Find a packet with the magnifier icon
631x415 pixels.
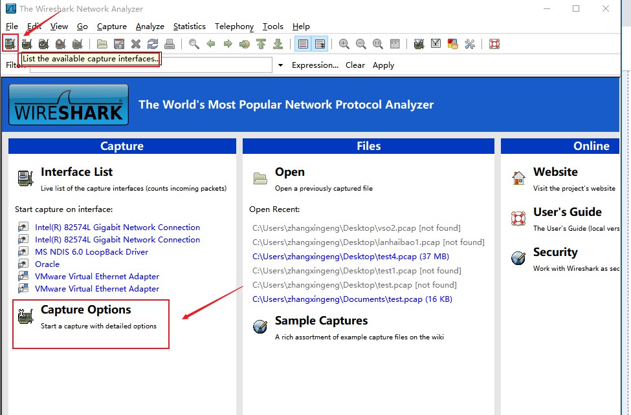[x=194, y=43]
